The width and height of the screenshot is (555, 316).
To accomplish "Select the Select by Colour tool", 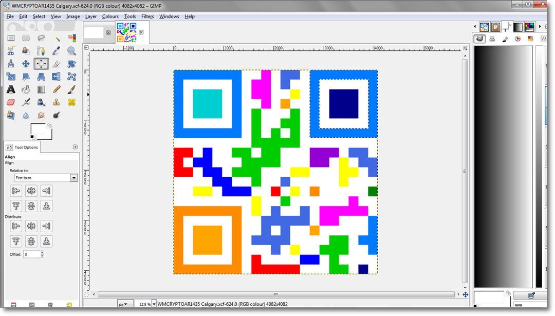I will click(71, 38).
